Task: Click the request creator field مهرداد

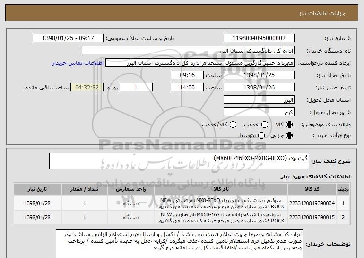Action: coord(200,63)
